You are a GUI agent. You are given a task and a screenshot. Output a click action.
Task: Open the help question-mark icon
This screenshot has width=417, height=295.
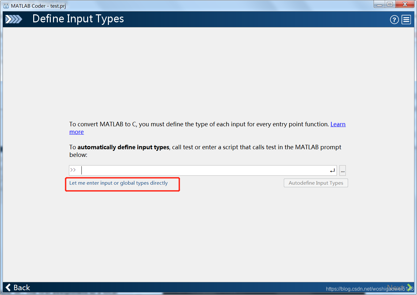[x=394, y=20]
